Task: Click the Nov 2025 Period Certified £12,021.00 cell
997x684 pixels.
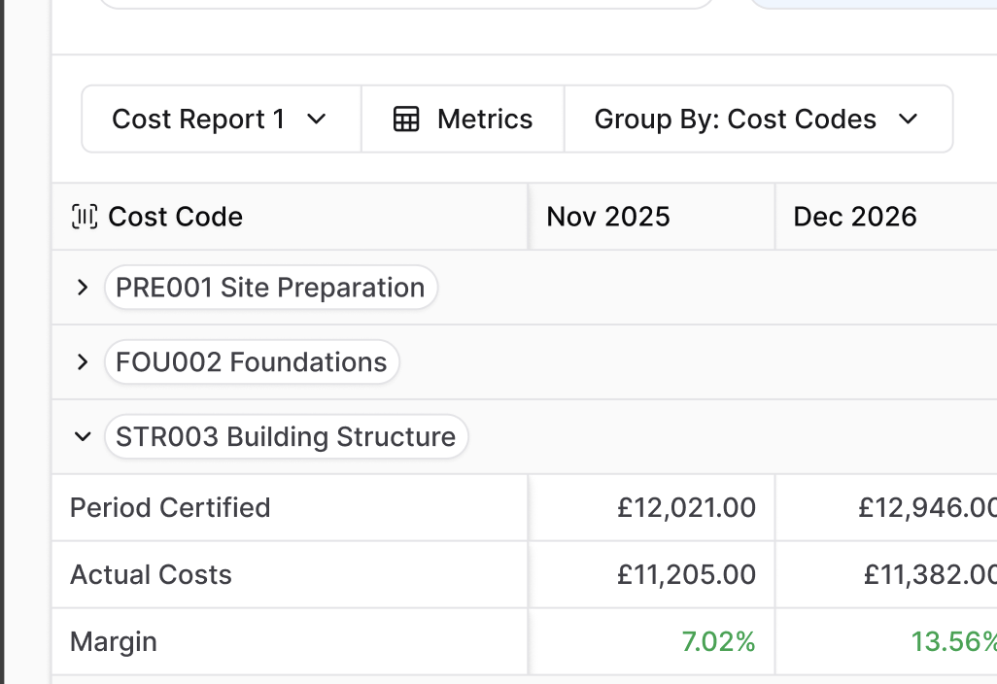Action: coord(686,508)
